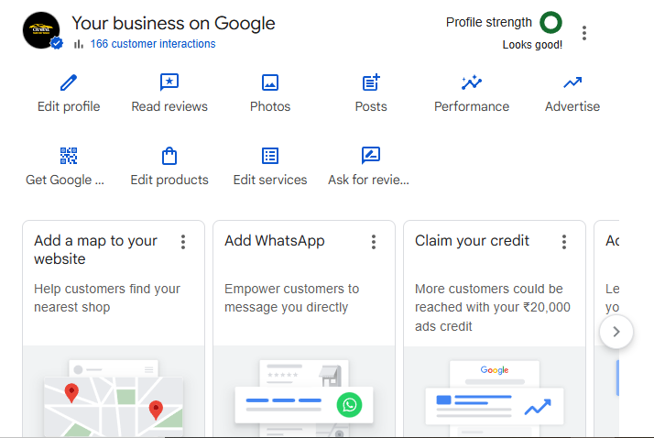The image size is (654, 438).
Task: Open the business profile three-dot menu
Action: pyautogui.click(x=584, y=33)
